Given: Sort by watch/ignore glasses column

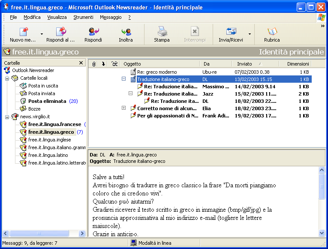Looking at the screenshot, I should click(x=114, y=64).
